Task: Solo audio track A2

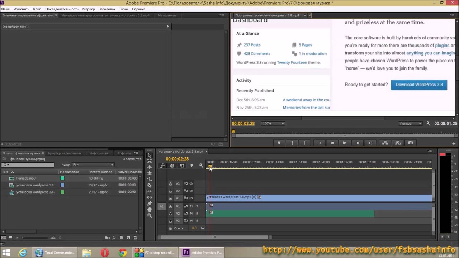Action: pyautogui.click(x=197, y=214)
